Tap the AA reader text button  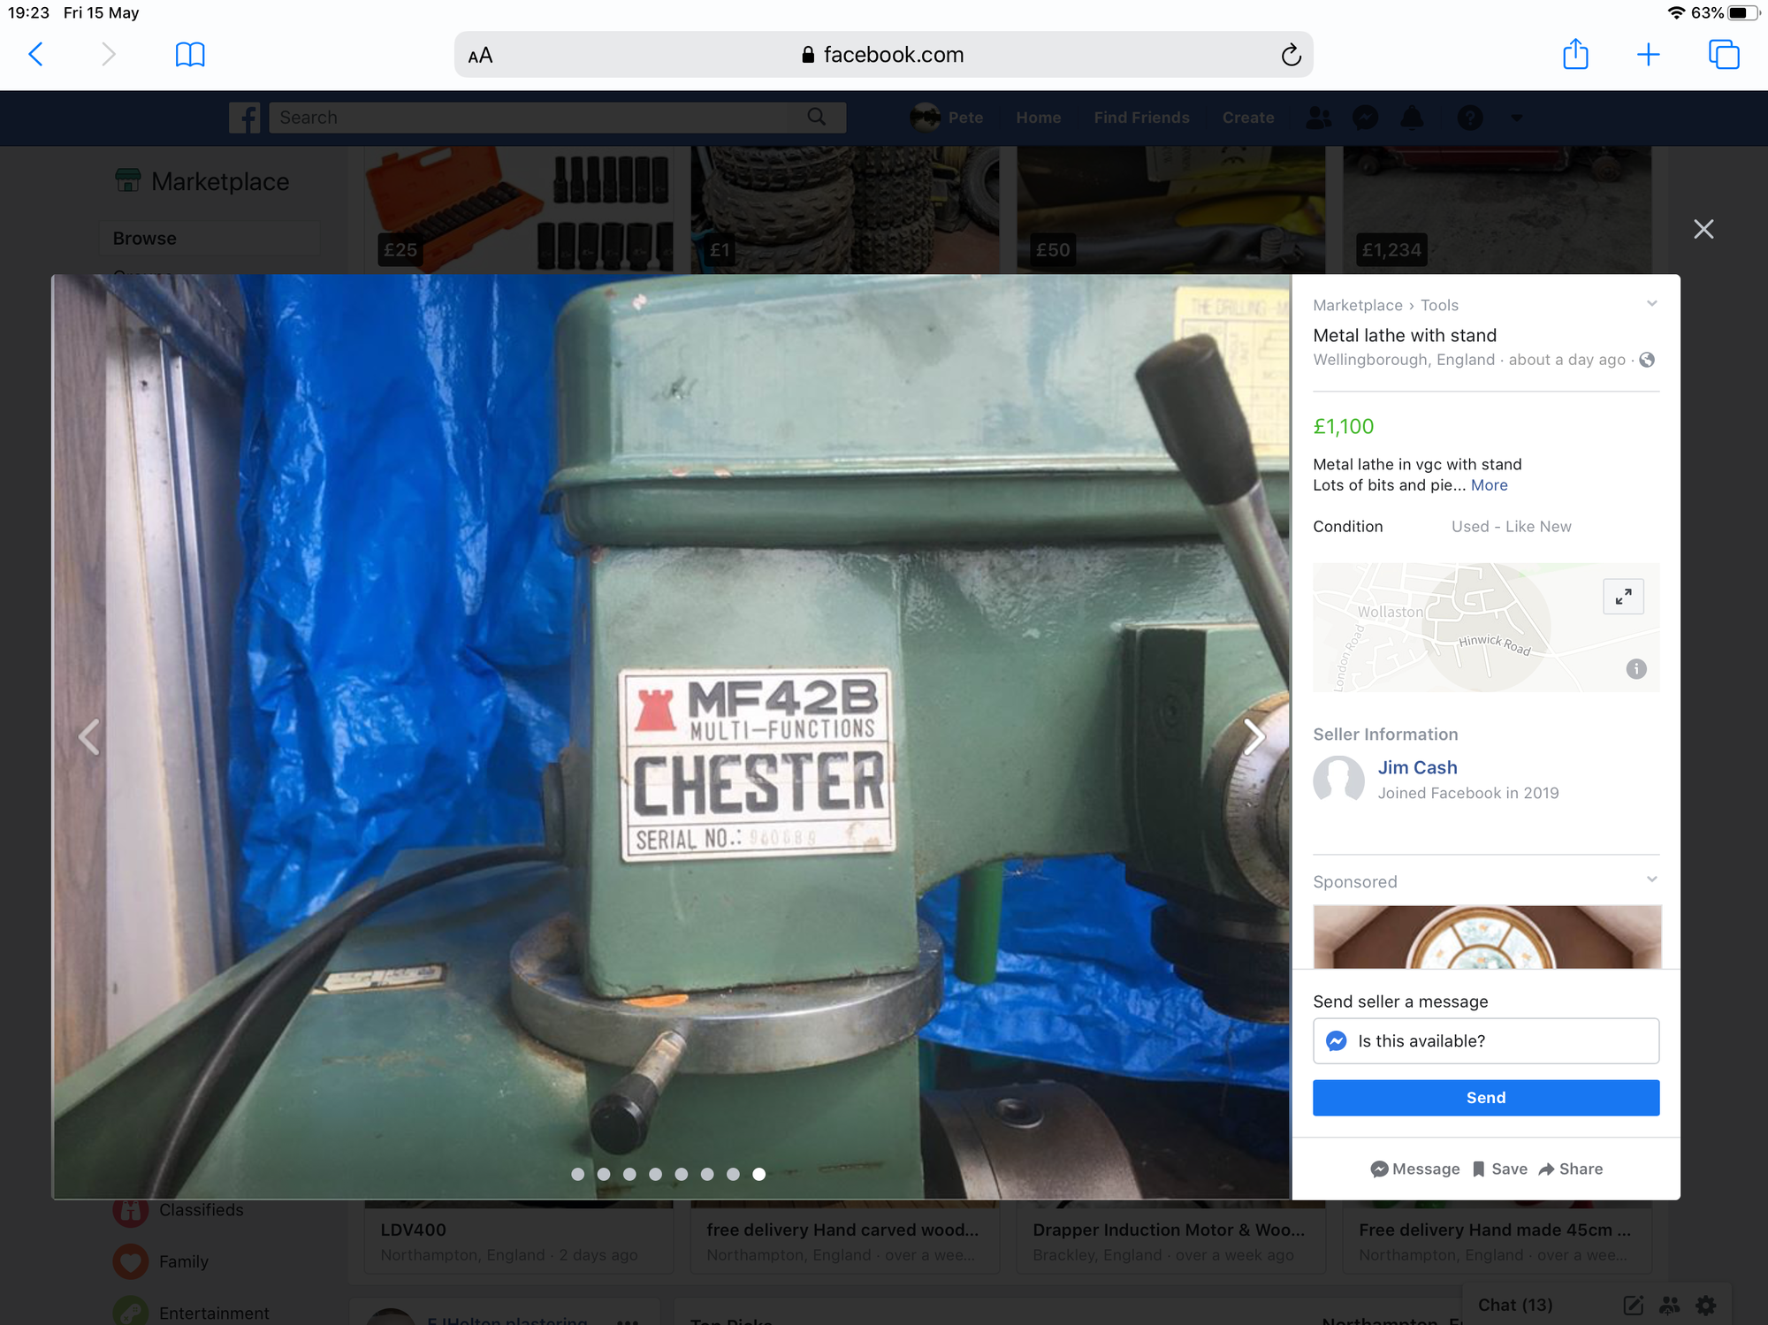click(x=480, y=56)
